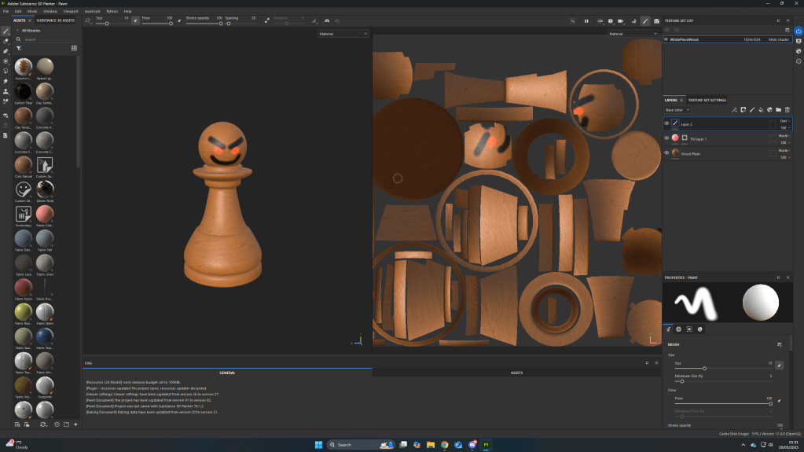Image resolution: width=804 pixels, height=452 pixels.
Task: Switch to Texture Set Settings tab
Action: point(707,100)
